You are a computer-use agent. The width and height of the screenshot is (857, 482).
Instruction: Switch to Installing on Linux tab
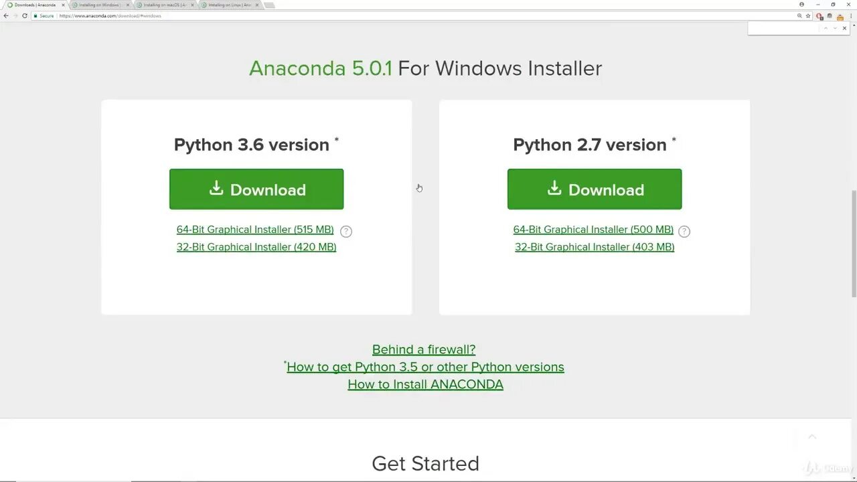228,5
